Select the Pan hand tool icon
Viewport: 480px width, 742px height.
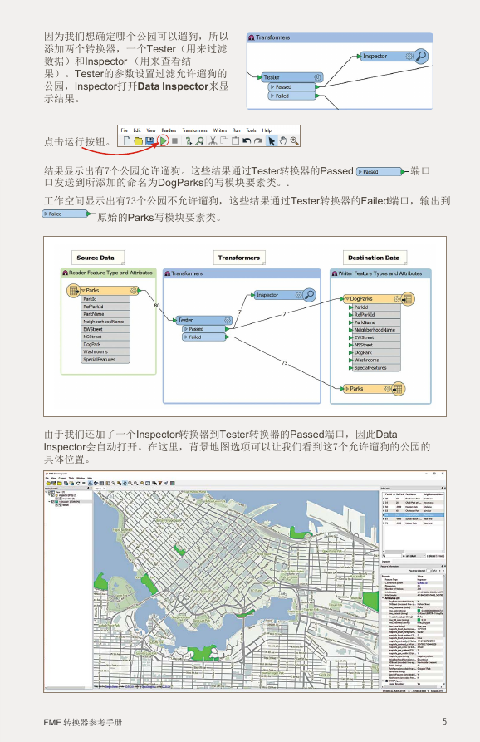click(283, 140)
